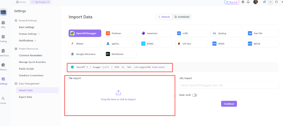
Task: Click Drop file here import area
Action: (118, 96)
